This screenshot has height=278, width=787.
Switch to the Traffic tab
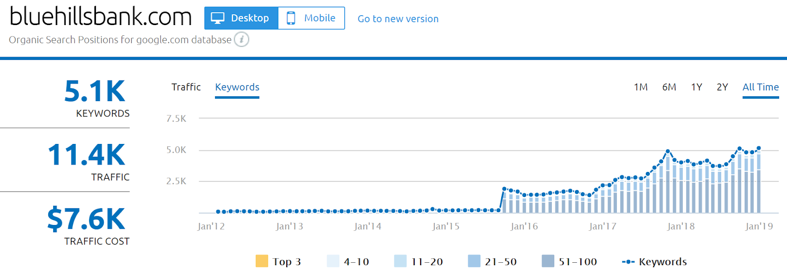point(186,87)
